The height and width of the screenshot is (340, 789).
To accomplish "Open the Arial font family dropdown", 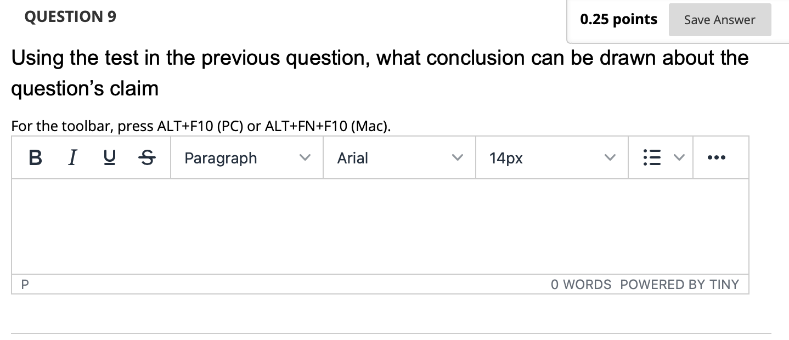I will [x=399, y=158].
